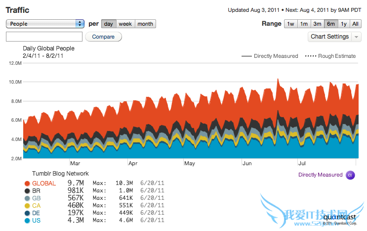Click the 9.7M GLOBAL value
Screen dimensions: 367x231
pos(76,183)
